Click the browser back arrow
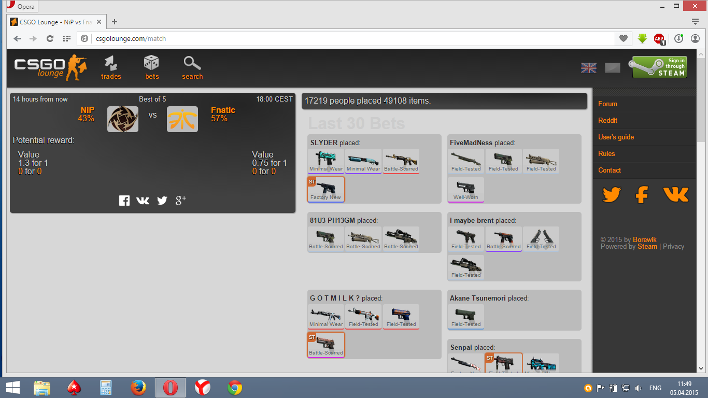 point(17,38)
